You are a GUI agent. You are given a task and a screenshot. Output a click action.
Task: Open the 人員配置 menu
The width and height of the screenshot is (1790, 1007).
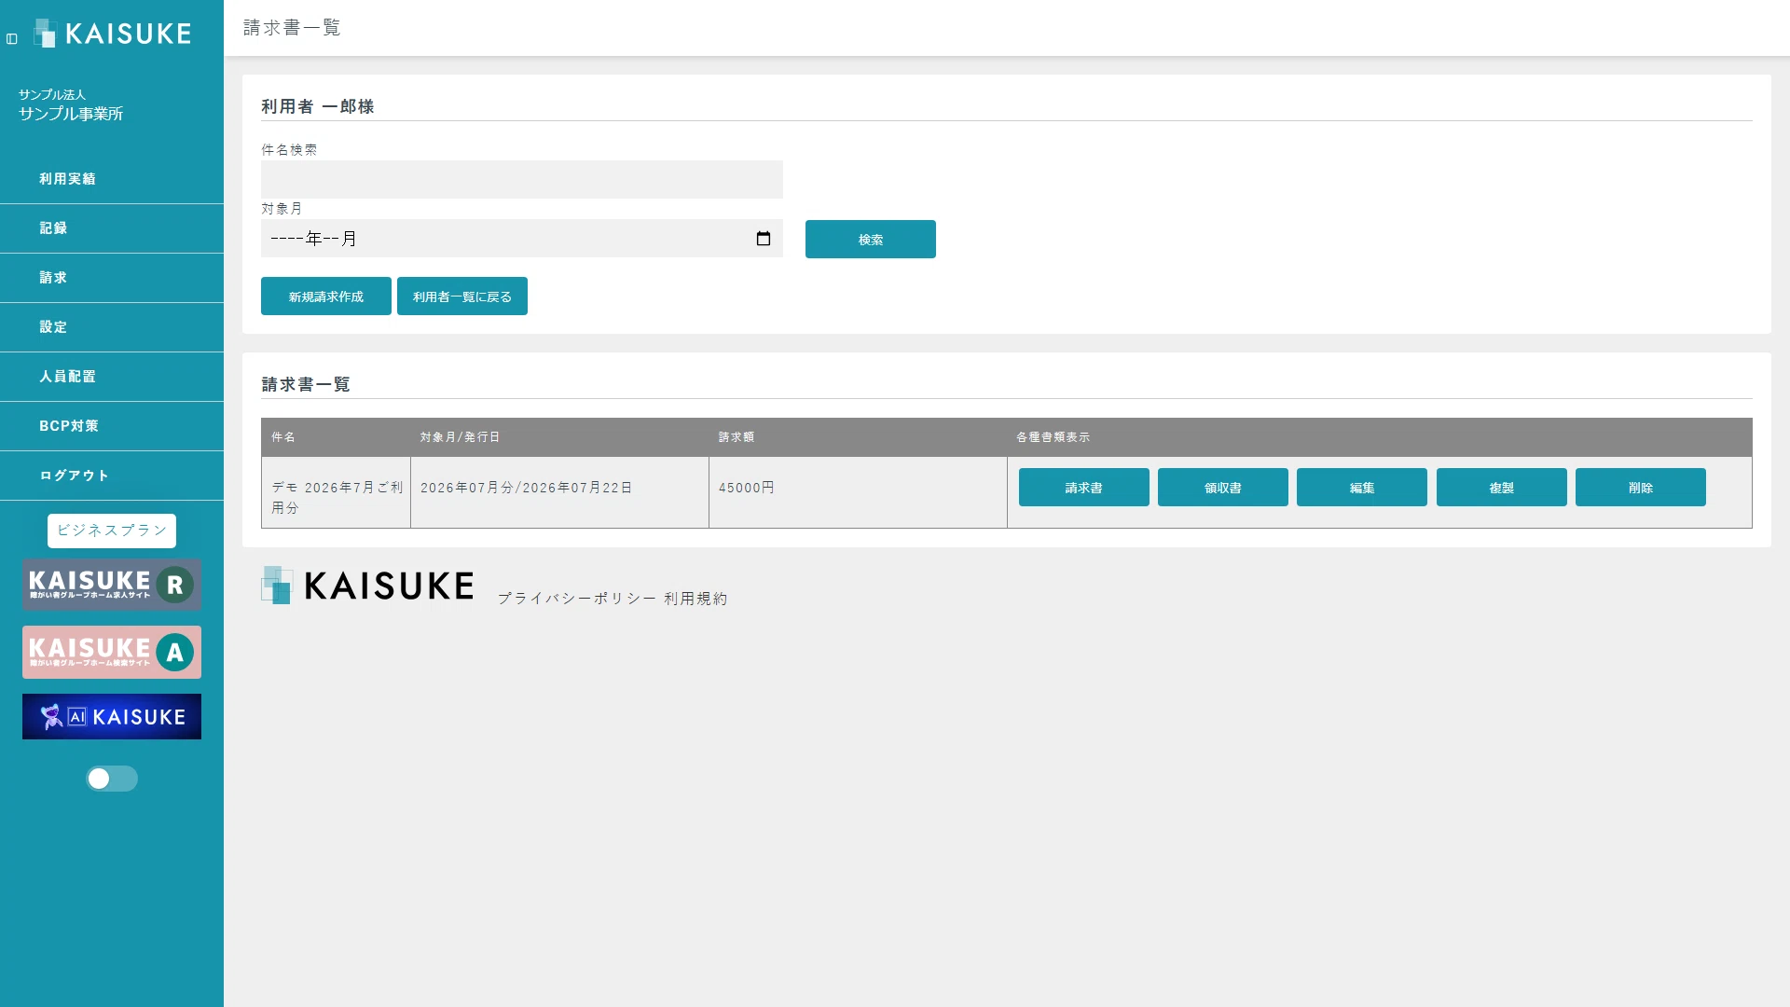[112, 377]
